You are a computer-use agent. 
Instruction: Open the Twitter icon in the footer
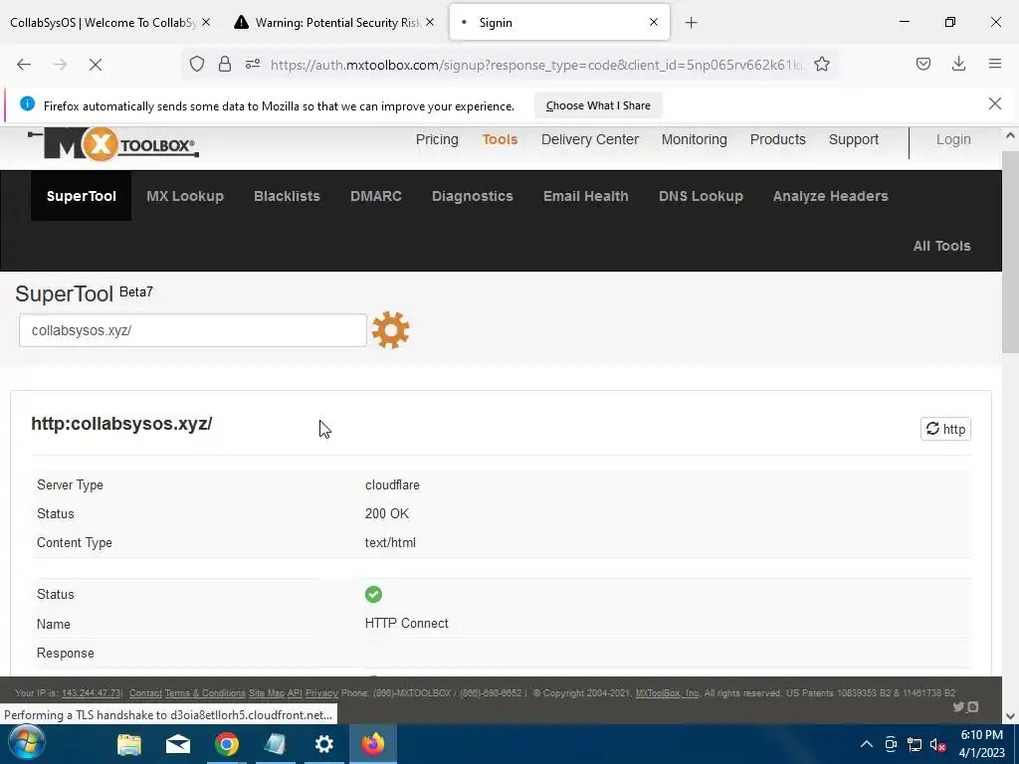point(958,707)
